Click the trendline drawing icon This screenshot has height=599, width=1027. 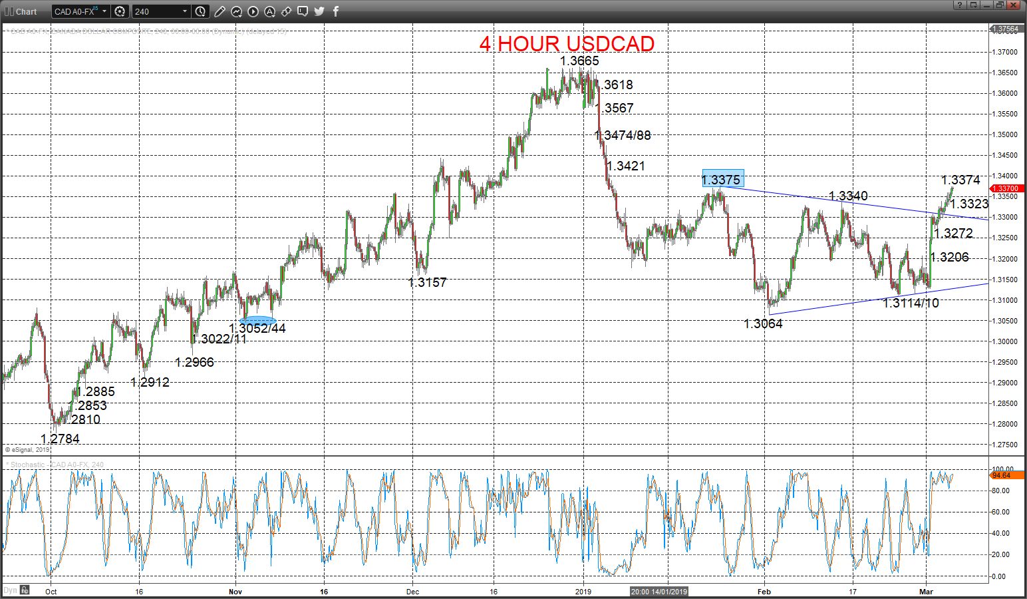tap(236, 11)
